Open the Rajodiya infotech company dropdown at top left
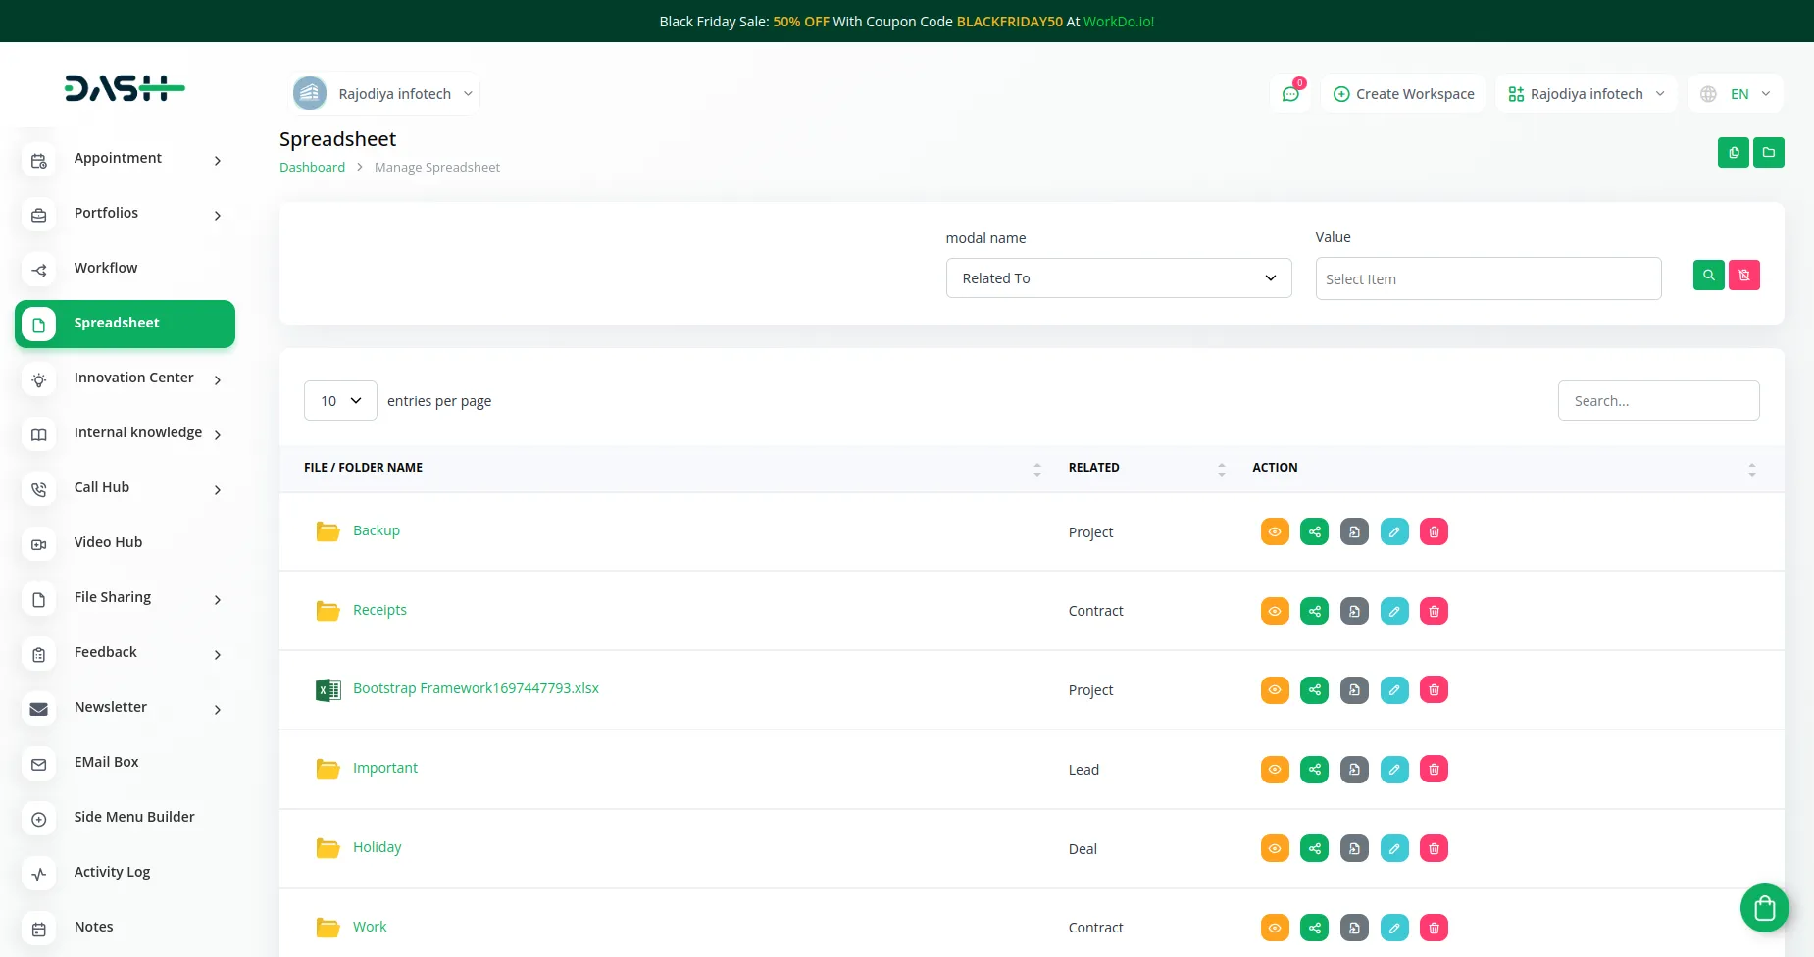Viewport: 1814px width, 957px height. pyautogui.click(x=383, y=94)
